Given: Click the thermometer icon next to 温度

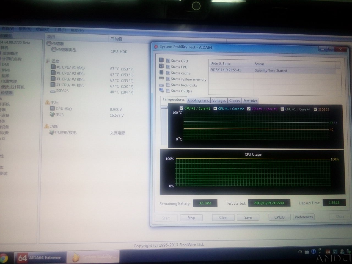Looking at the screenshot, I should 48,61.
